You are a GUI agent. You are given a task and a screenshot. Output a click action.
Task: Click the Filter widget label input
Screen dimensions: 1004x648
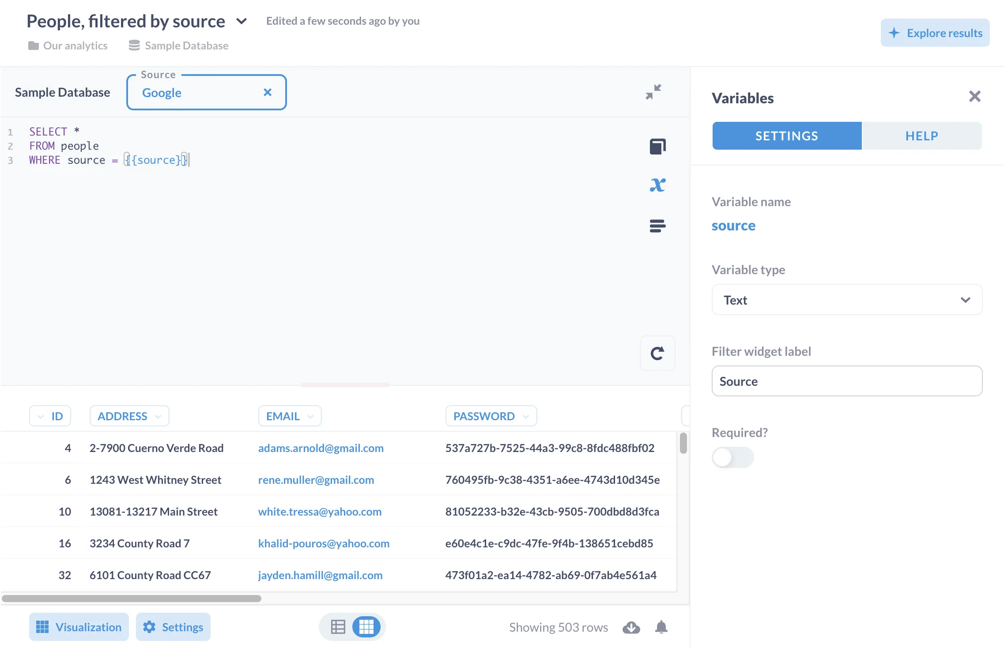(846, 381)
